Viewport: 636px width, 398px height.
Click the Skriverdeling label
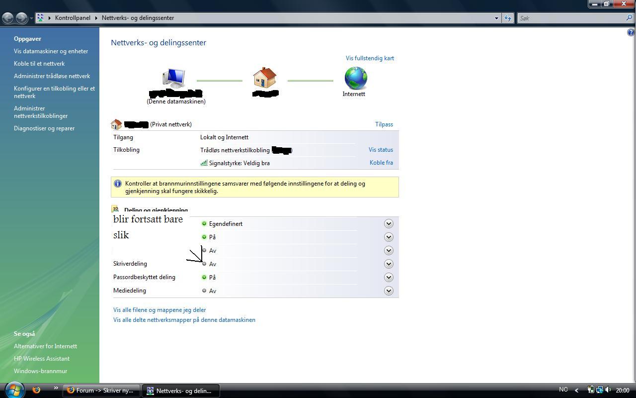coord(130,264)
